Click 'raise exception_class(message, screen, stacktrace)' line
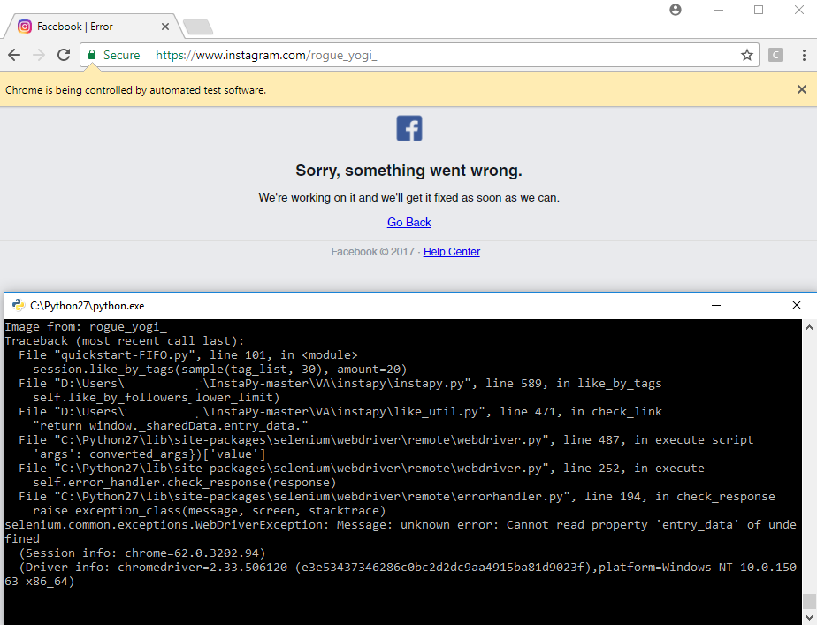Screen dimensions: 817x625 coord(210,510)
